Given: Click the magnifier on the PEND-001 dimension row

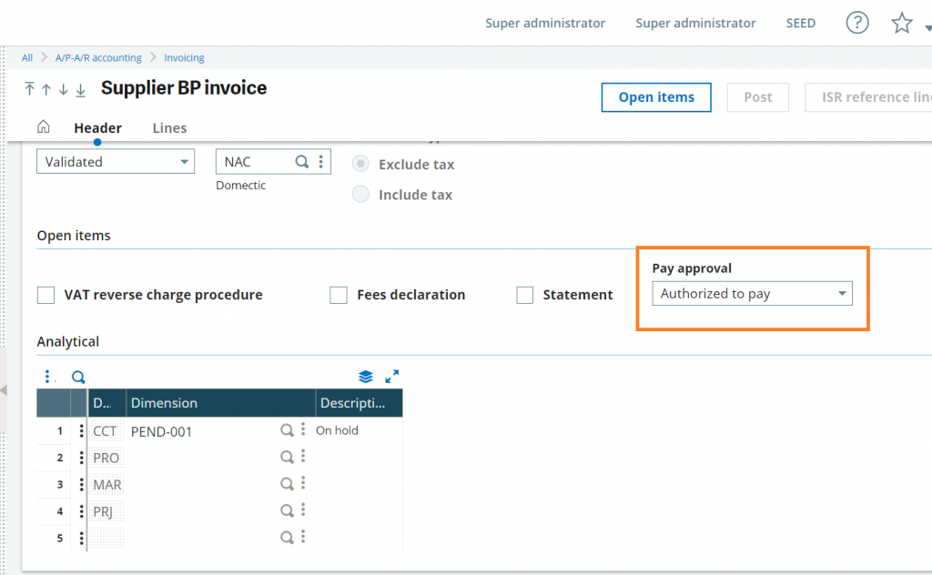Looking at the screenshot, I should point(288,430).
